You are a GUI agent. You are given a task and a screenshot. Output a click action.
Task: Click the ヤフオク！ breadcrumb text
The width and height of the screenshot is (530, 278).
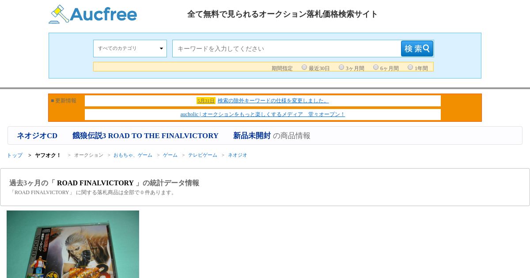click(48, 155)
